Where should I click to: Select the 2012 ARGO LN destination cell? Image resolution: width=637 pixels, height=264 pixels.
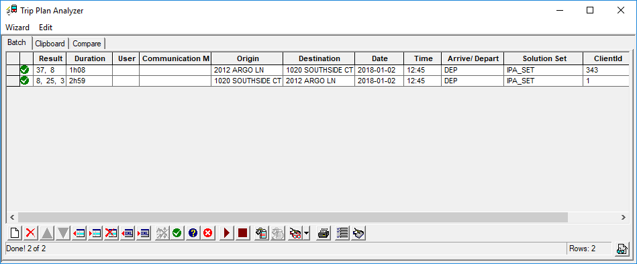(x=319, y=81)
